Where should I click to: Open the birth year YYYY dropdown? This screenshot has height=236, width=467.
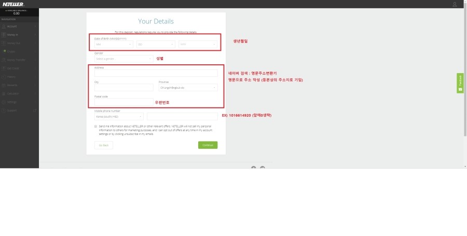point(198,45)
